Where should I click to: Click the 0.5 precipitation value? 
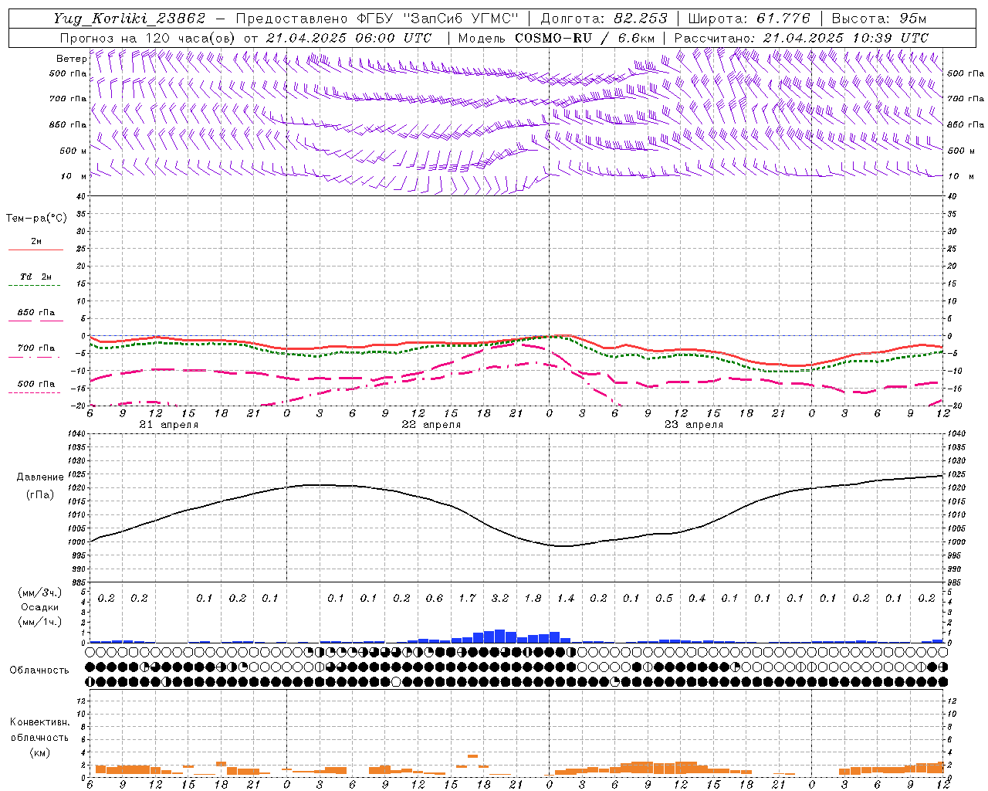click(x=664, y=599)
